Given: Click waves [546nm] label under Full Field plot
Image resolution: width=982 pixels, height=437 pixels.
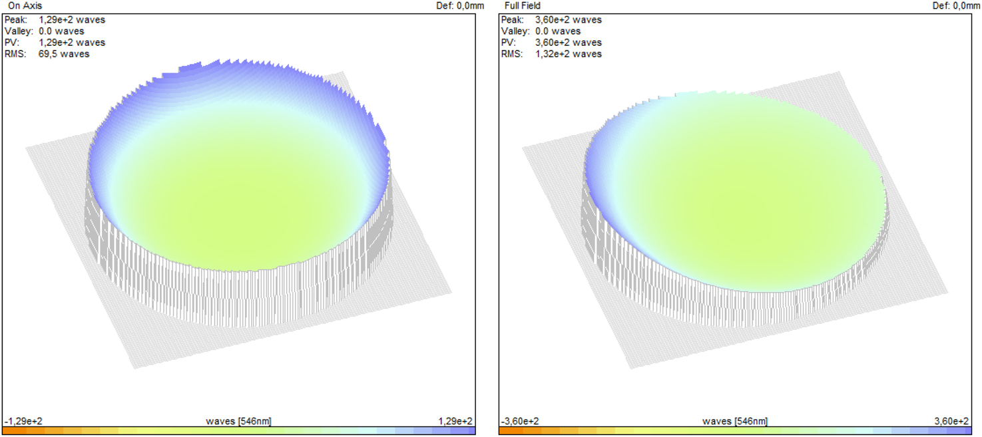Looking at the screenshot, I should [x=735, y=421].
